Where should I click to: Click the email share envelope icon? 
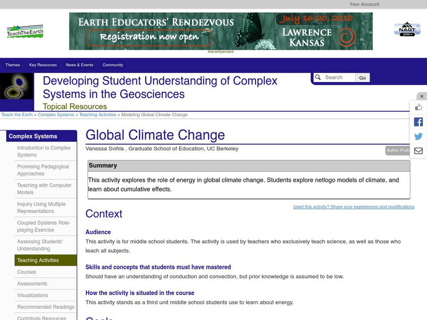pyautogui.click(x=418, y=151)
